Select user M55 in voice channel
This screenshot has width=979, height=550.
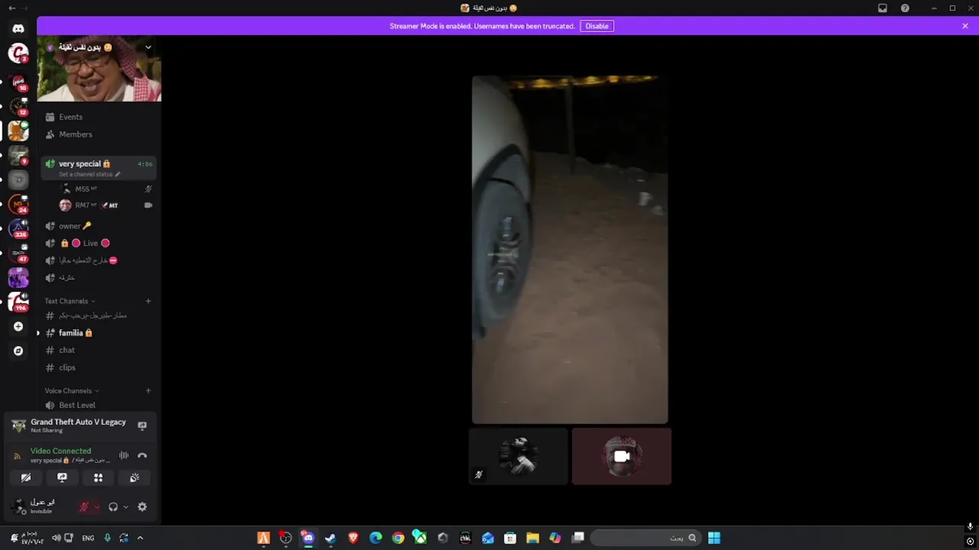(106, 189)
